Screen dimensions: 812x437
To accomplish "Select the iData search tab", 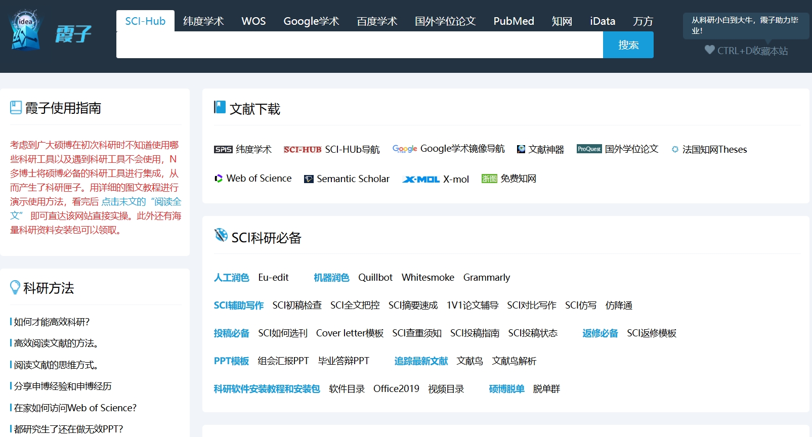I will [x=603, y=21].
